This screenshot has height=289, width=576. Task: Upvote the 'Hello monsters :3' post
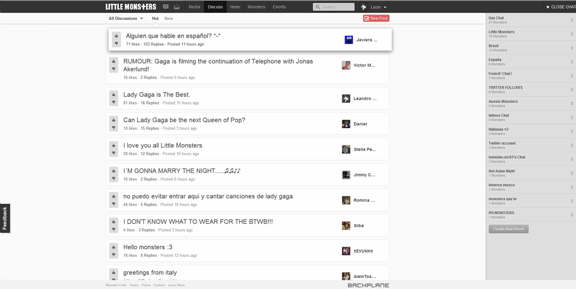pyautogui.click(x=113, y=247)
